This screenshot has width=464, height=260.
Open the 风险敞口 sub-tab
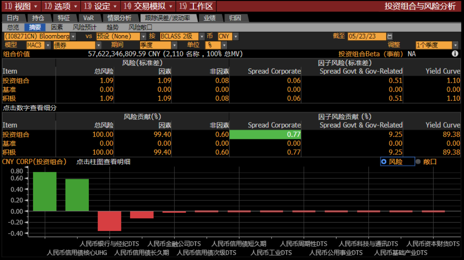click(x=140, y=27)
